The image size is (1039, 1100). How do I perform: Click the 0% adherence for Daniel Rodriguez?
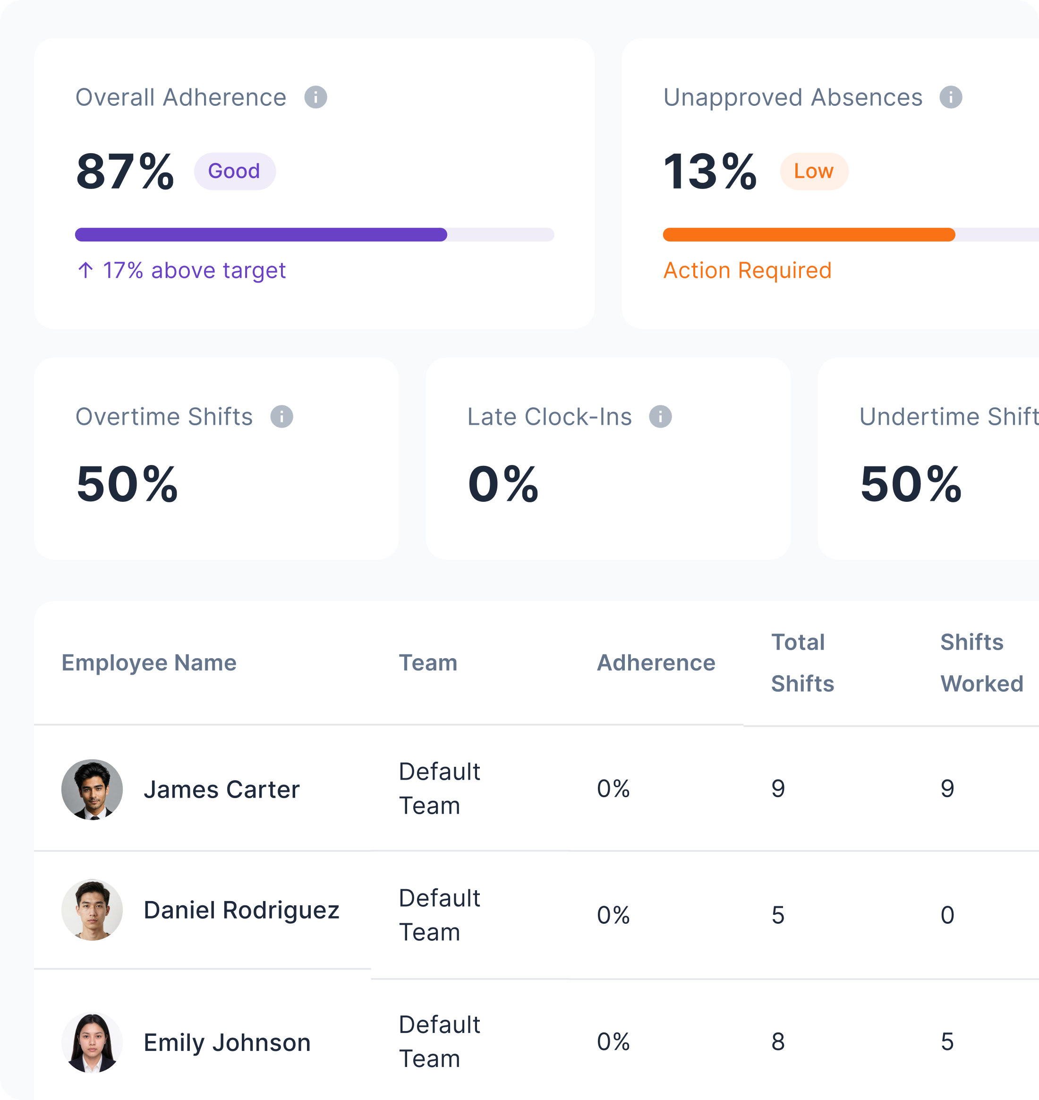613,915
